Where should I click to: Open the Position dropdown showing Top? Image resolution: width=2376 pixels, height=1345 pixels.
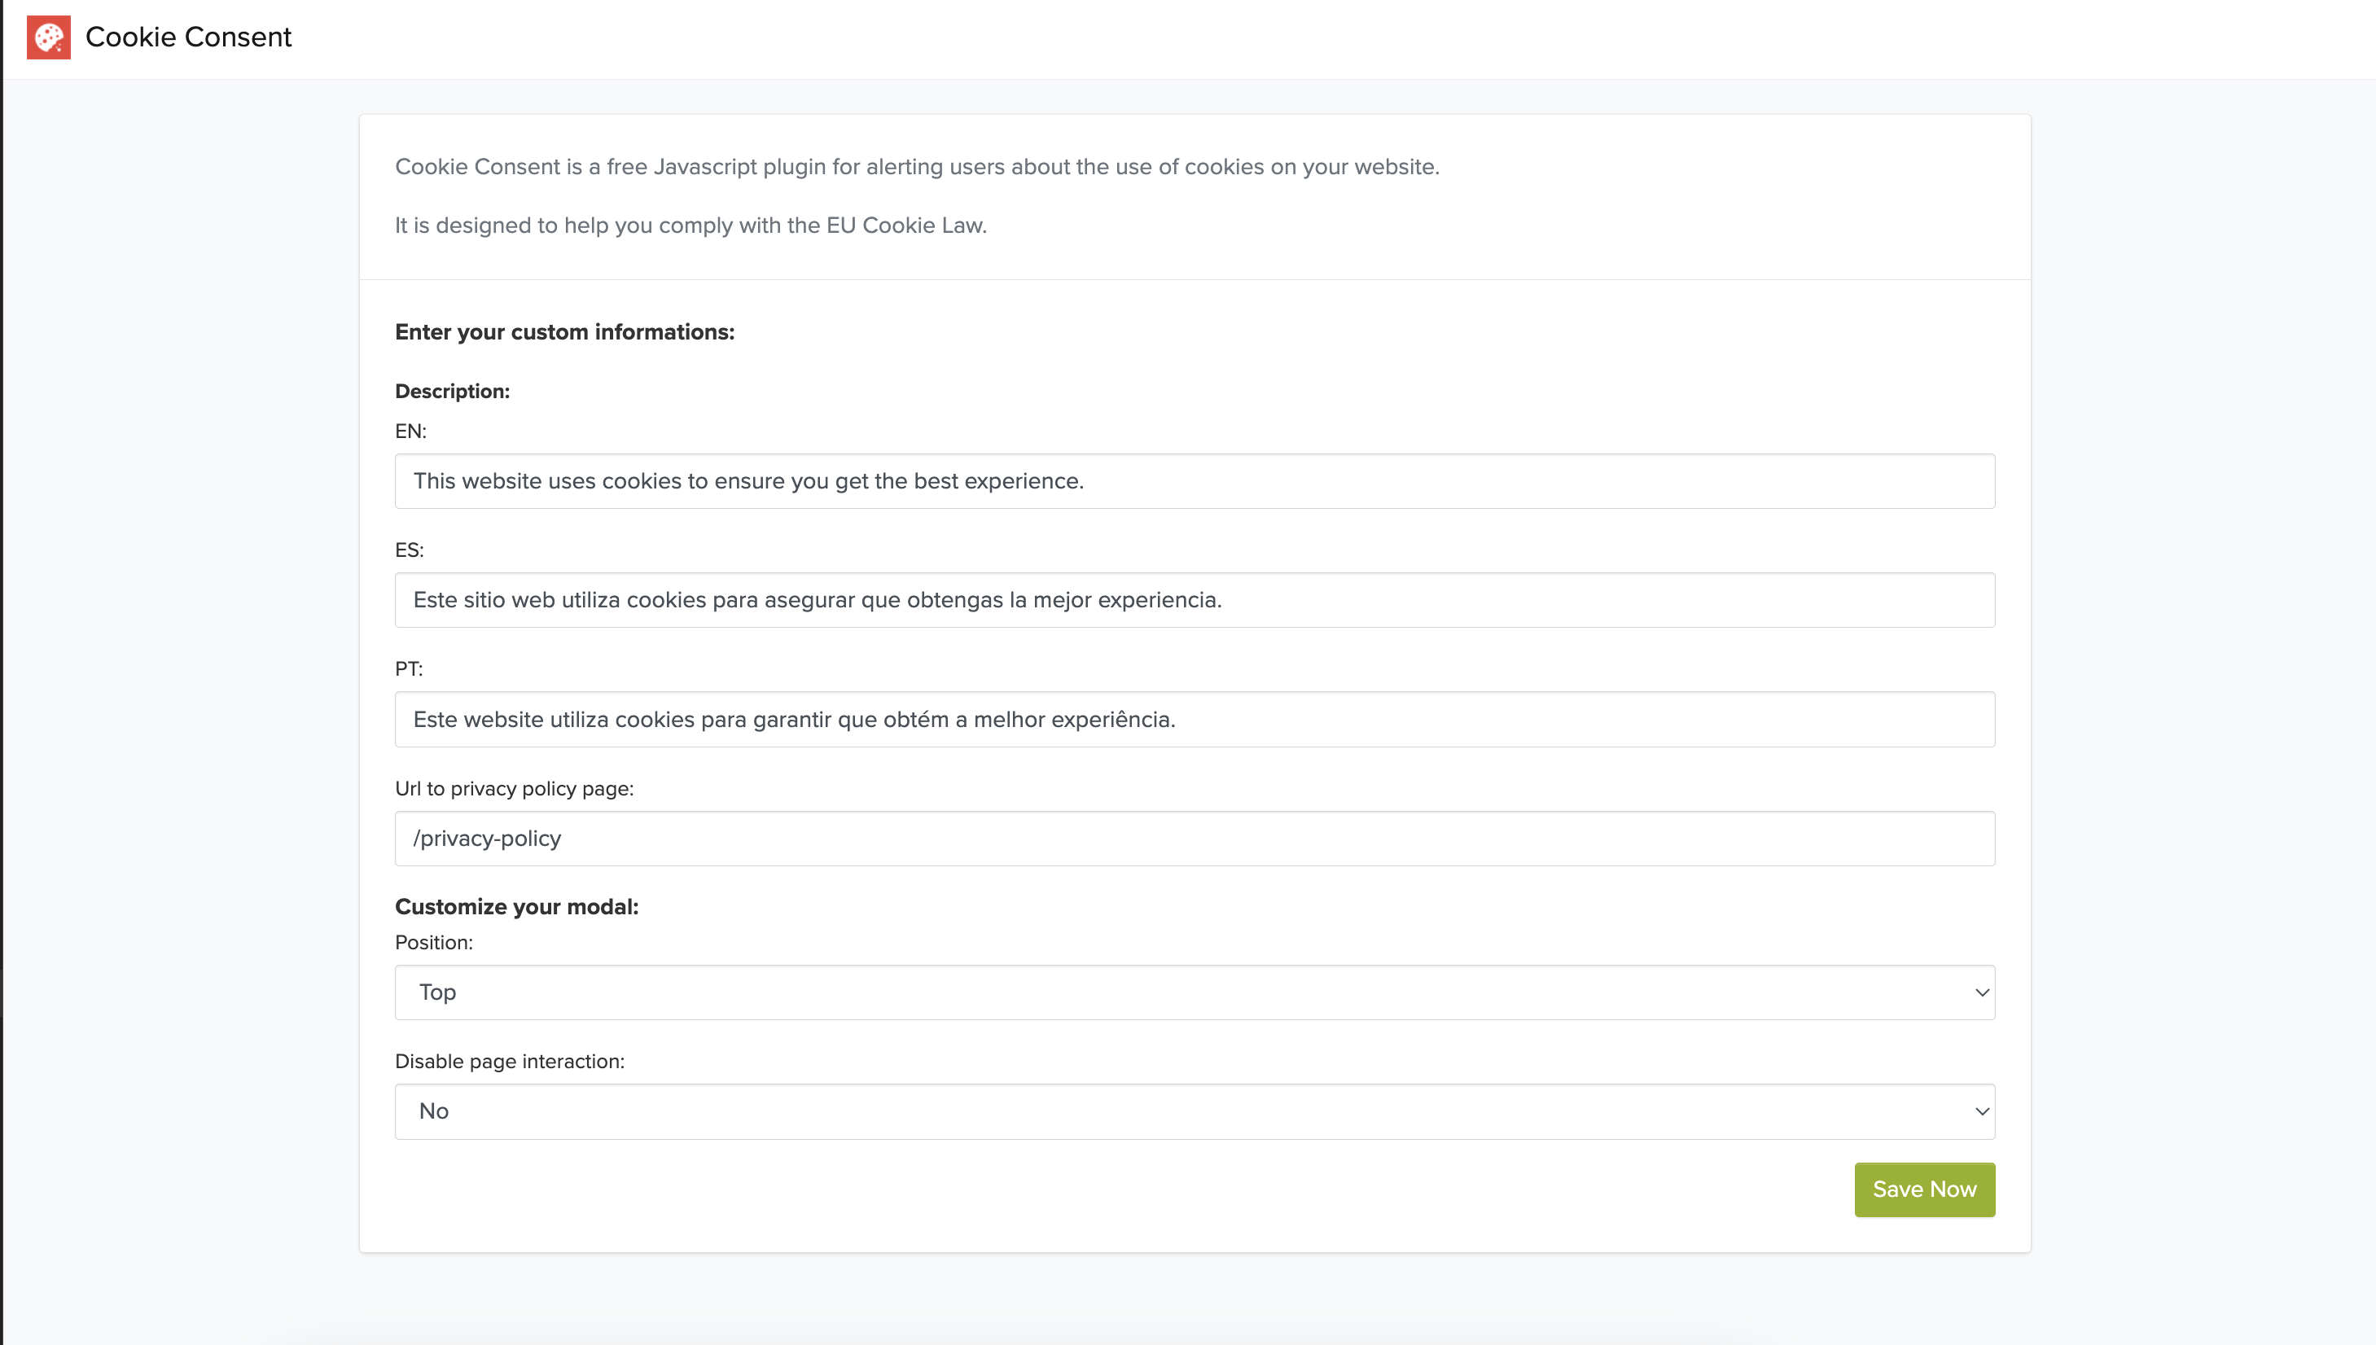tap(1195, 993)
